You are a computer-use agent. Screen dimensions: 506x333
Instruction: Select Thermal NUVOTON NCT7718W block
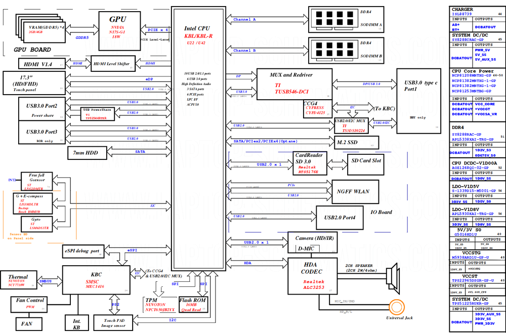coord(18,280)
